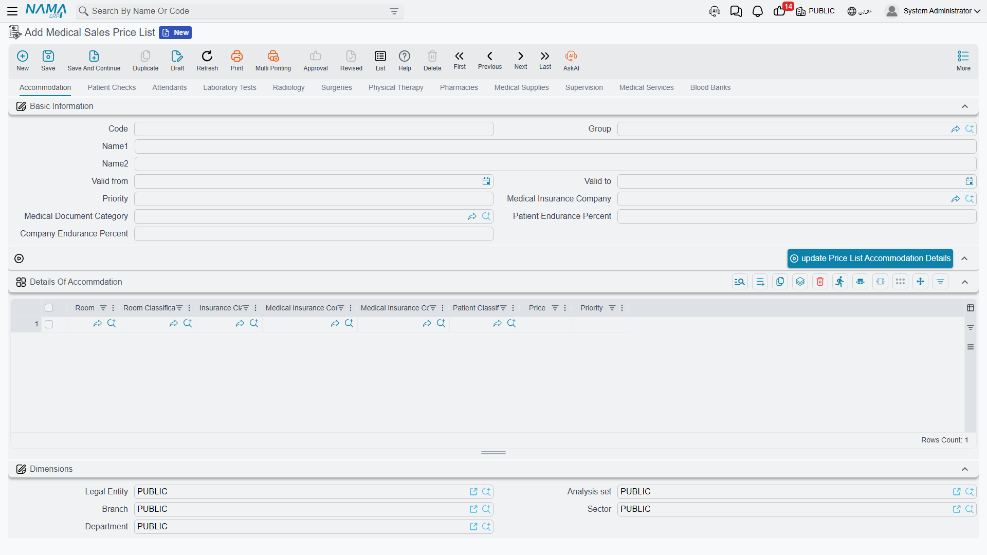Search within accommodation details grid
The width and height of the screenshot is (987, 555).
pyautogui.click(x=740, y=282)
